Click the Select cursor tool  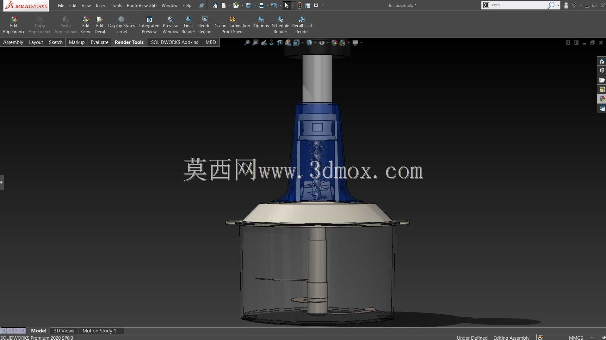(x=287, y=5)
